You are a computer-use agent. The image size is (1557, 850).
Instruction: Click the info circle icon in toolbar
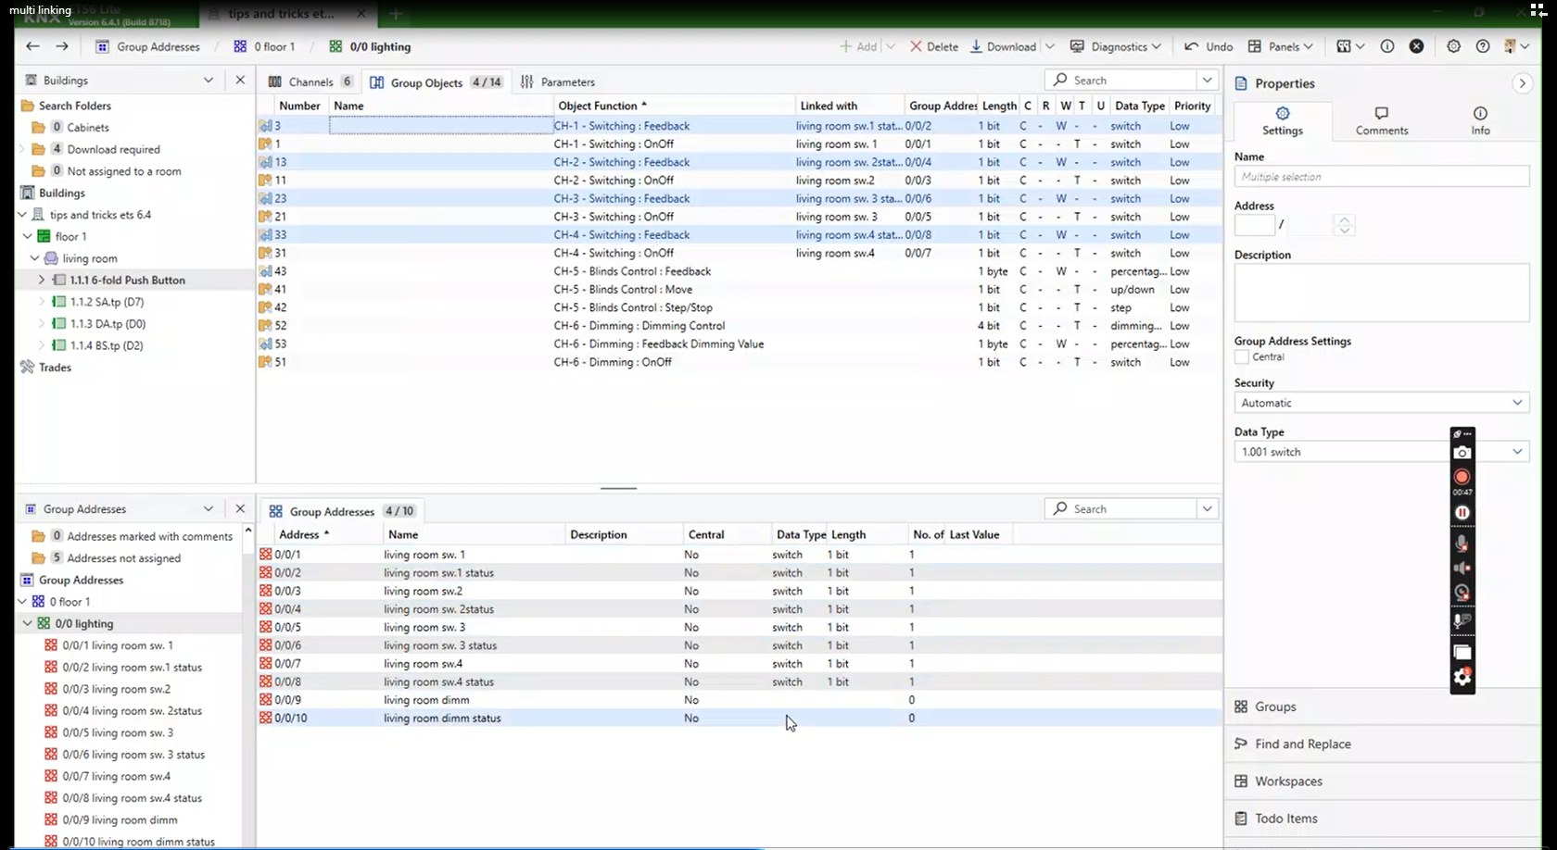pos(1387,46)
